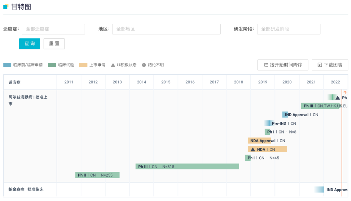
Task: Select the Parkinson's disease (帕金森病) row label
Action: (x=26, y=189)
